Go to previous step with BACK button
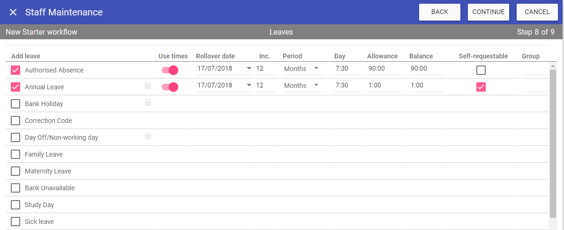The width and height of the screenshot is (564, 230). click(x=440, y=12)
